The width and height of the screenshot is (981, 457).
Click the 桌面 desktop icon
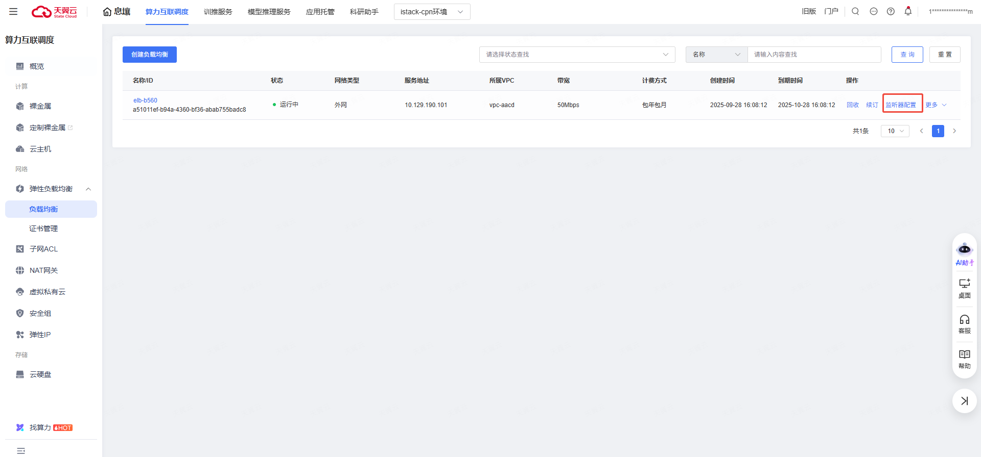[x=964, y=288]
